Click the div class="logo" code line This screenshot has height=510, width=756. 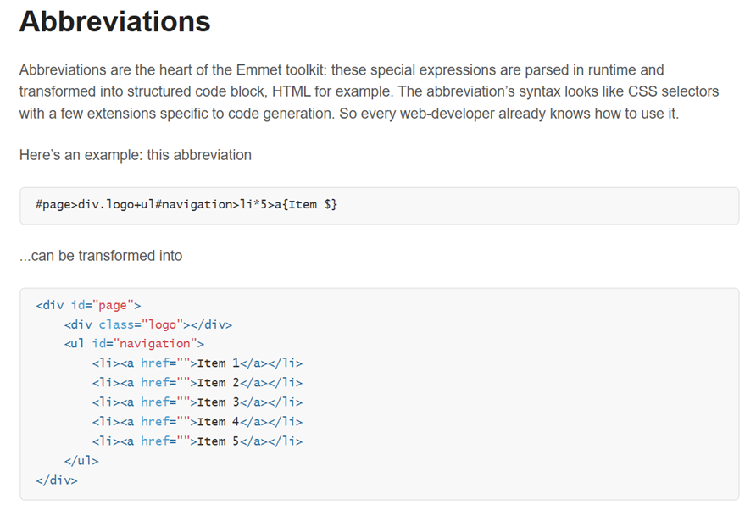[x=147, y=324]
